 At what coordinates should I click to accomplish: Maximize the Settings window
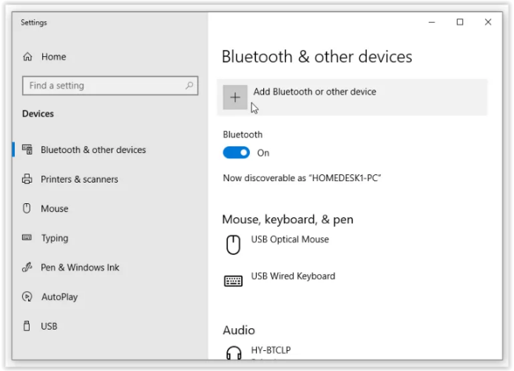460,23
